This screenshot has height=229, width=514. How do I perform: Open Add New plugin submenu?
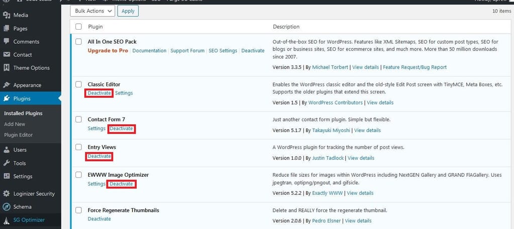pyautogui.click(x=15, y=124)
